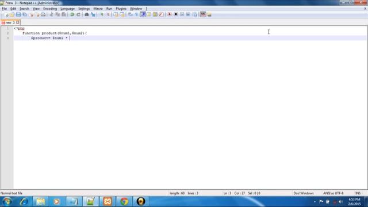Viewport: 368px width, 207px height.
Task: Click the Open file toolbar icon
Action: (x=12, y=14)
